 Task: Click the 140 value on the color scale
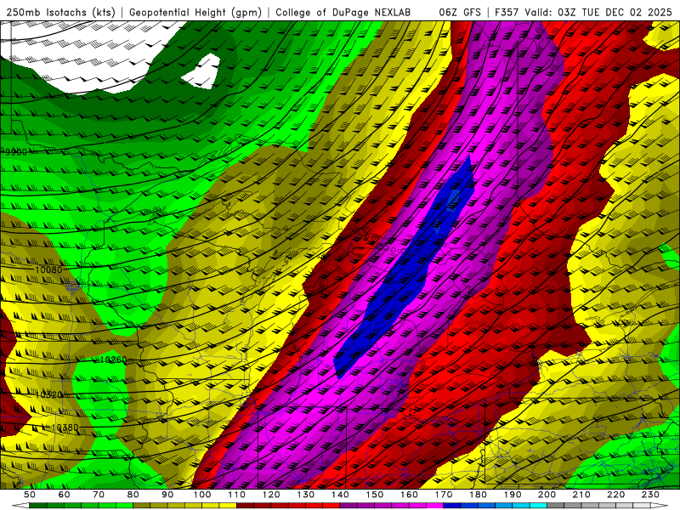[340, 495]
